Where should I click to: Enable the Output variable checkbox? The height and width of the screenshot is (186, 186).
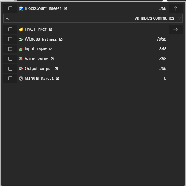(10, 69)
